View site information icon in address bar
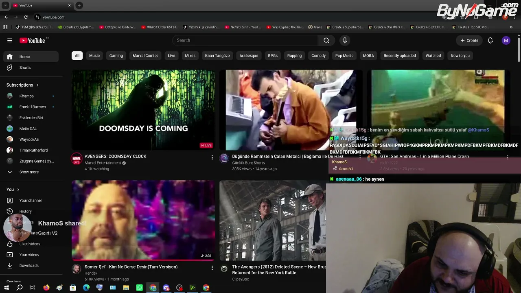 tap(37, 17)
